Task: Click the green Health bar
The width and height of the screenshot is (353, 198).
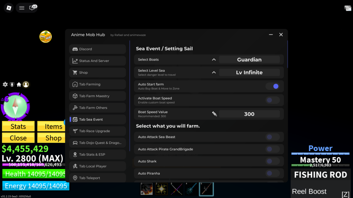Action: pyautogui.click(x=34, y=174)
